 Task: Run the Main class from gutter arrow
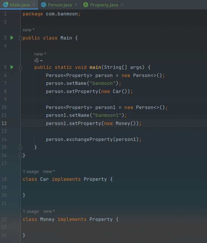(x=12, y=38)
